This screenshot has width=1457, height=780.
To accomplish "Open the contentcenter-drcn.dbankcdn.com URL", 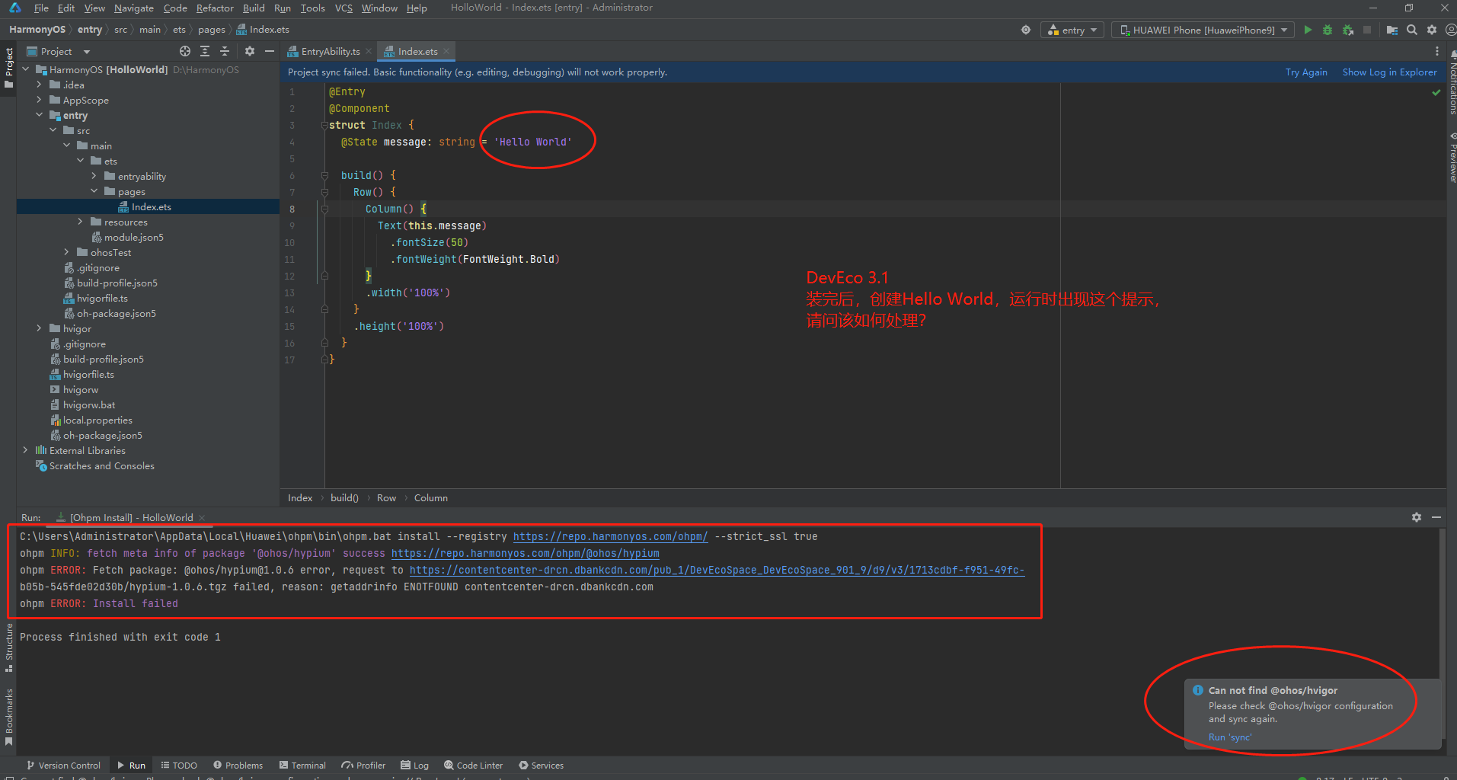I will (x=717, y=570).
